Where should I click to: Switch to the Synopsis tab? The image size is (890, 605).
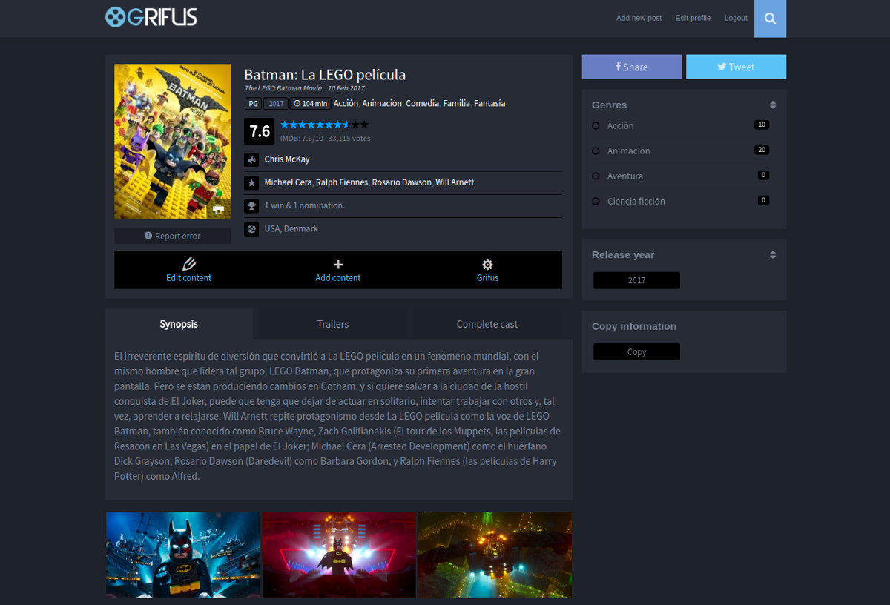pyautogui.click(x=179, y=324)
